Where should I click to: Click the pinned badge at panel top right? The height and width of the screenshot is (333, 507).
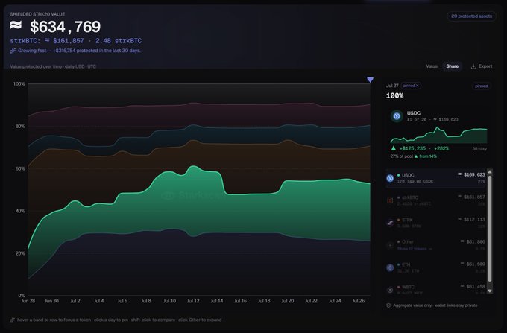point(481,86)
